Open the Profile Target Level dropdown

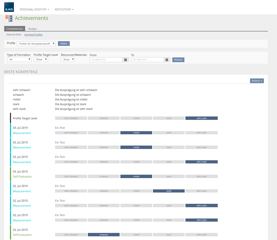pyautogui.click(x=41, y=60)
